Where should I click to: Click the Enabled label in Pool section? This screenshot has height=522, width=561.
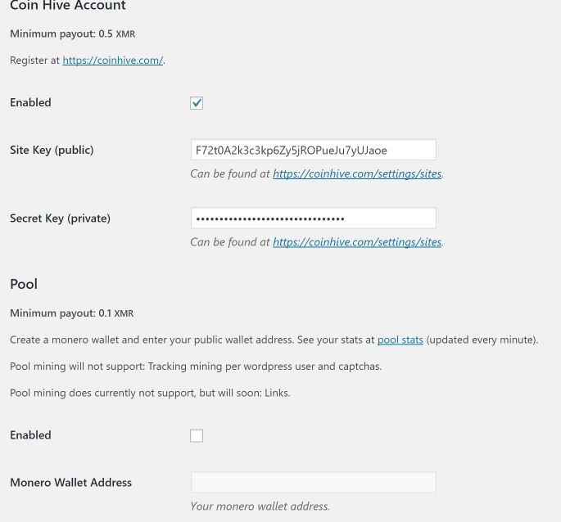pos(30,434)
